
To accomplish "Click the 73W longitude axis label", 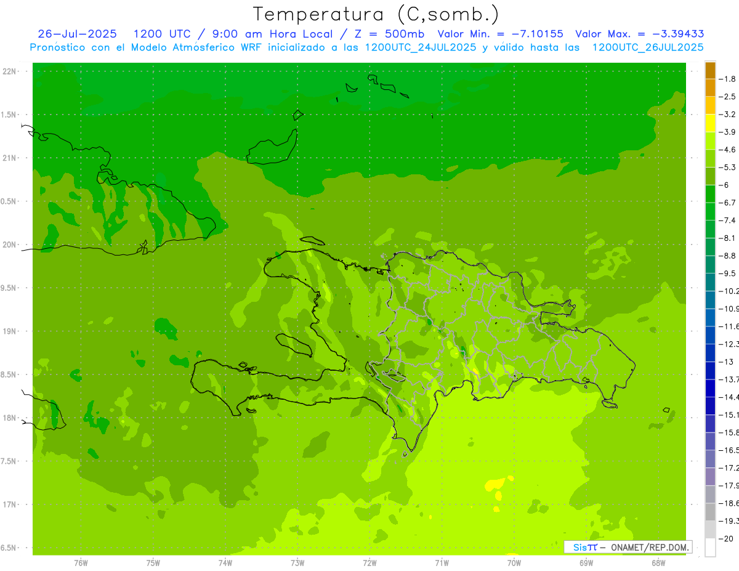I will pos(297,562).
